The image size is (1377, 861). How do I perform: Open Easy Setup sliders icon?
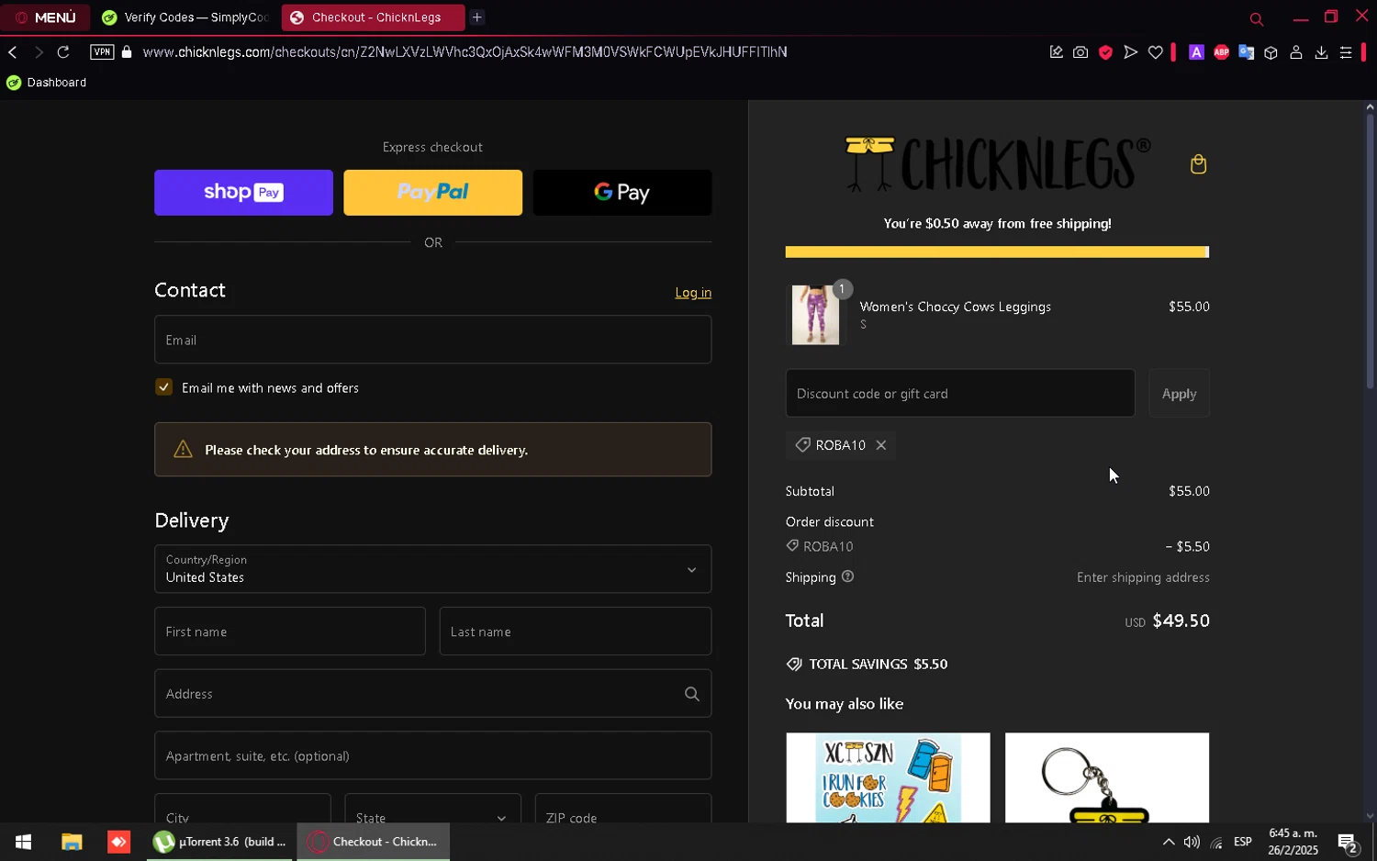click(1346, 52)
